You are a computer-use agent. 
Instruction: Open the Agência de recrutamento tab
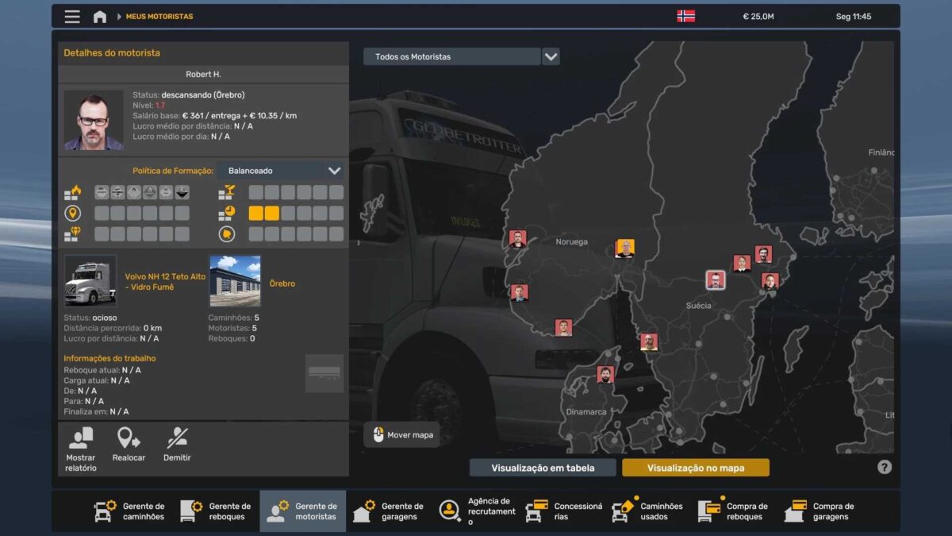coord(476,511)
